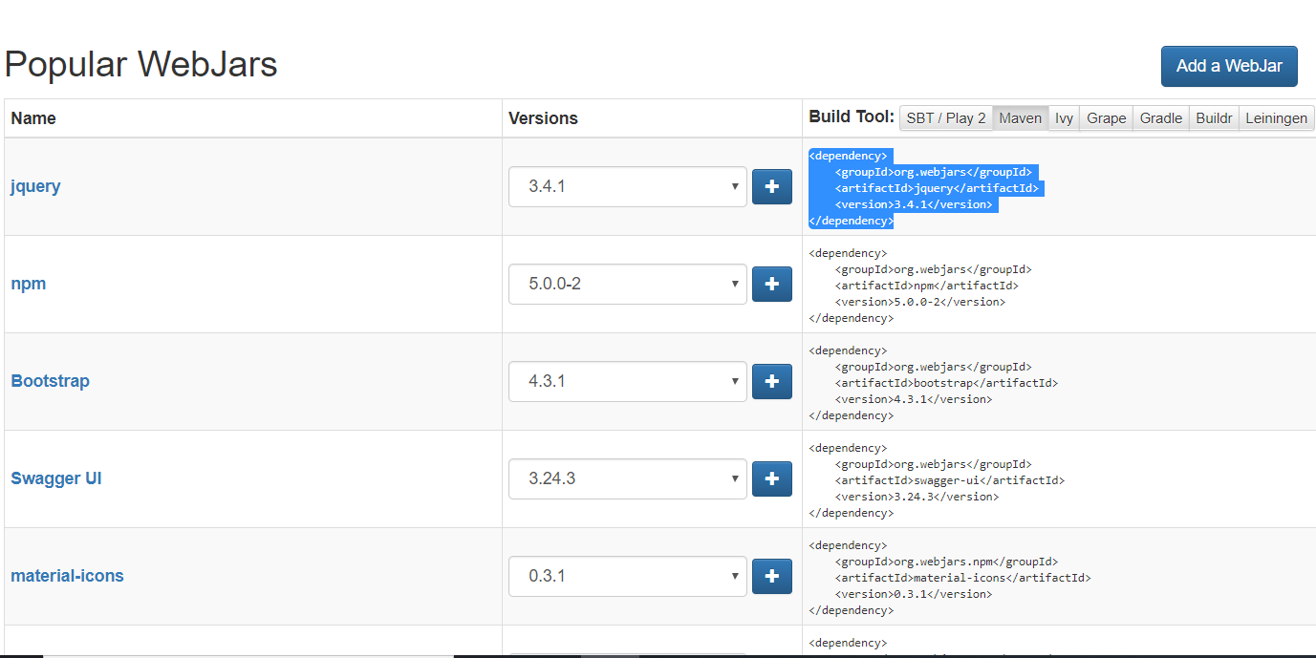Click the plus button in npm row

772,284
